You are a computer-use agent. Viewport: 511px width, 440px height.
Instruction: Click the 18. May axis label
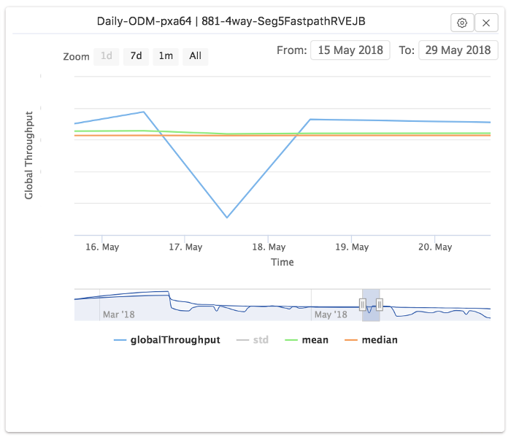click(x=269, y=247)
